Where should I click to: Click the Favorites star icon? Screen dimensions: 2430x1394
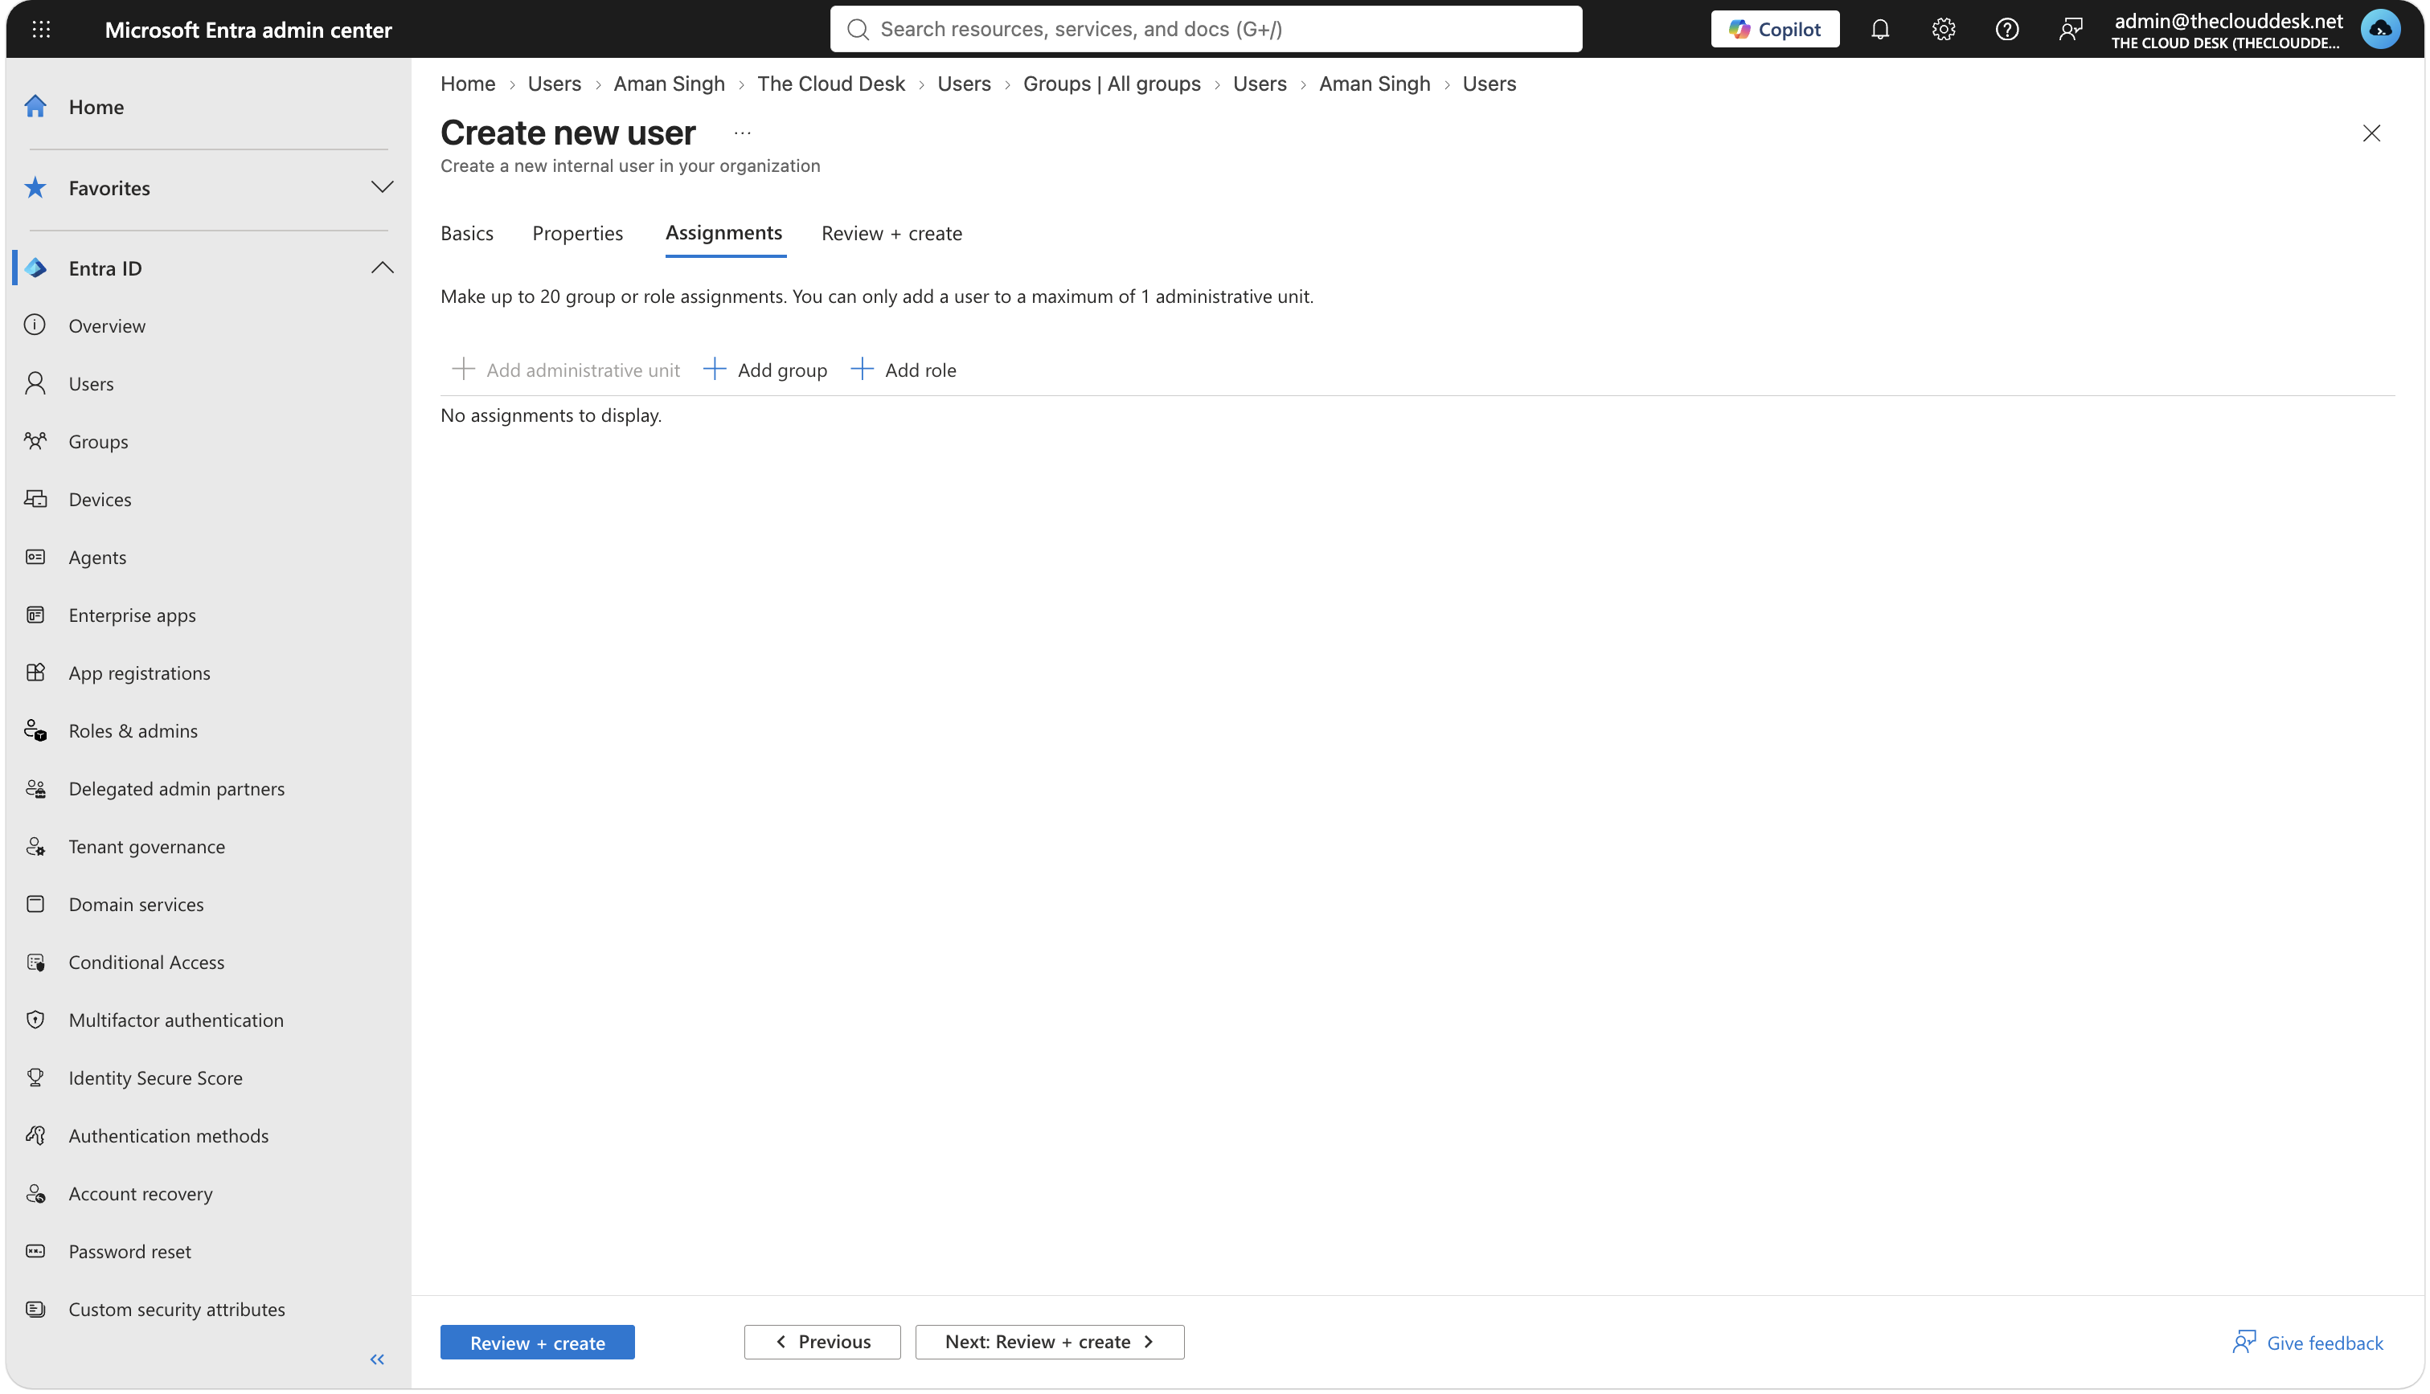pyautogui.click(x=35, y=186)
